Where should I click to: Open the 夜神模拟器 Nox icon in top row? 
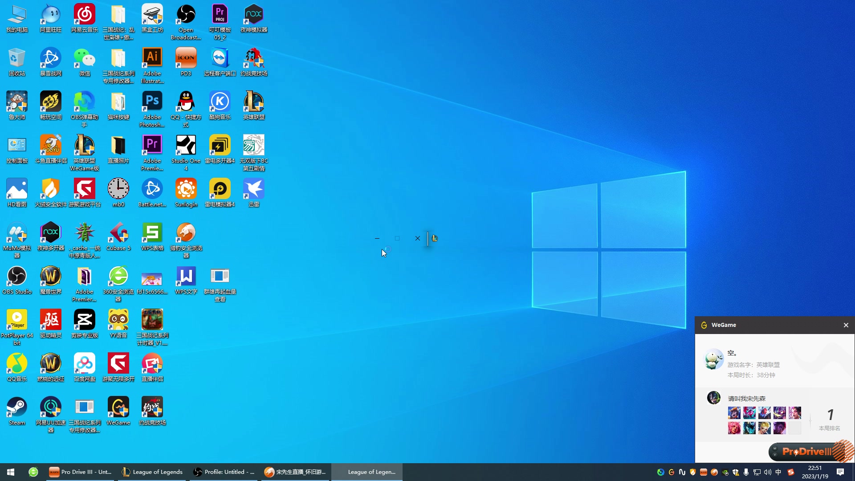(253, 14)
